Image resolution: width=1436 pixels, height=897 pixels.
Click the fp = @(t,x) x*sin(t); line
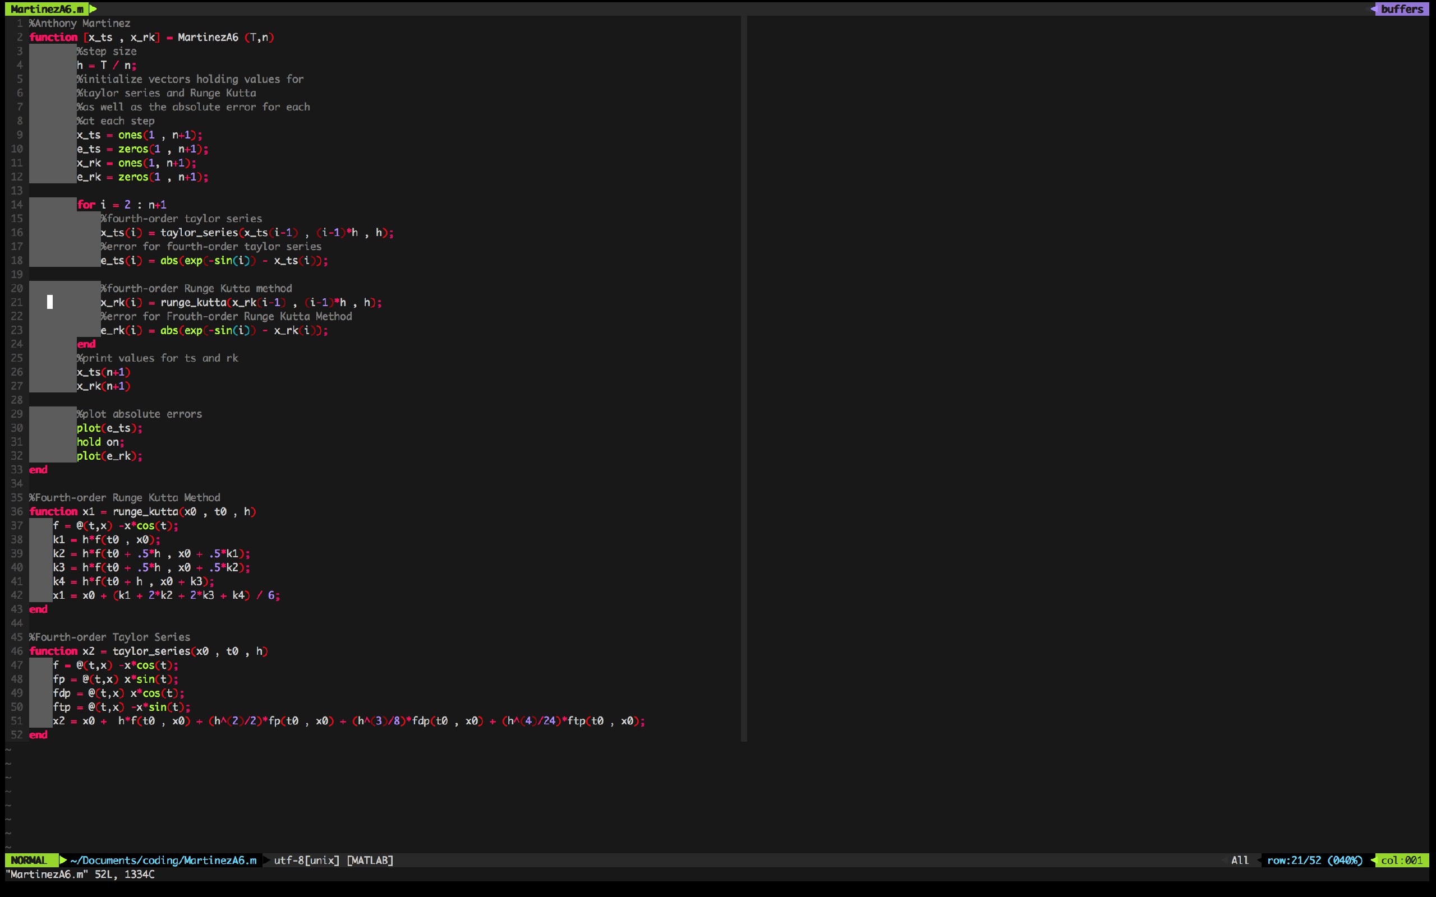click(x=116, y=679)
